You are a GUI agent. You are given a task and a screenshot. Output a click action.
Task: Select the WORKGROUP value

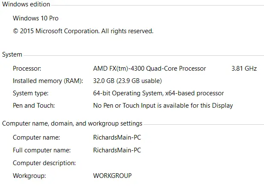pyautogui.click(x=112, y=175)
